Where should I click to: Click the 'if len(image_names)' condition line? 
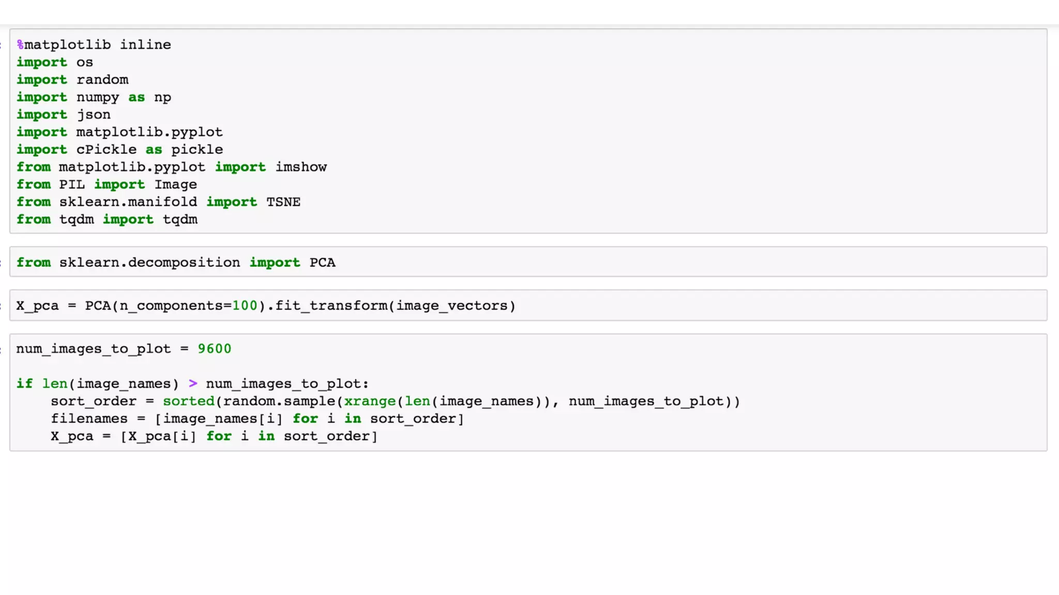[x=192, y=384]
